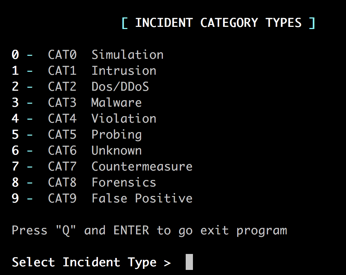Choose the CAT2 Dos/DDoS option
Screen dimensions: 346x275
[x=80, y=86]
